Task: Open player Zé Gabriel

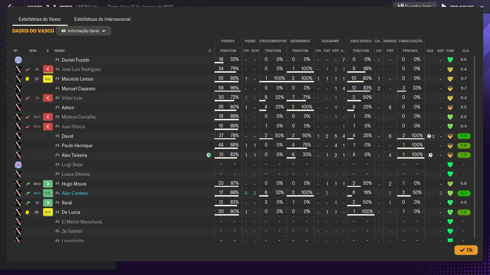Action: pyautogui.click(x=72, y=231)
